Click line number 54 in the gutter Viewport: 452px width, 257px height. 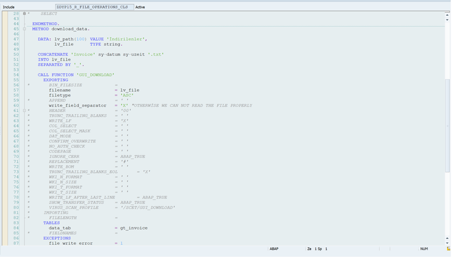pos(16,75)
